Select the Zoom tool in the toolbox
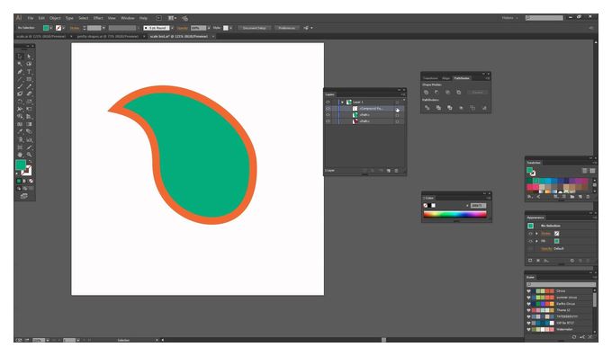The image size is (612, 356). [x=29, y=155]
